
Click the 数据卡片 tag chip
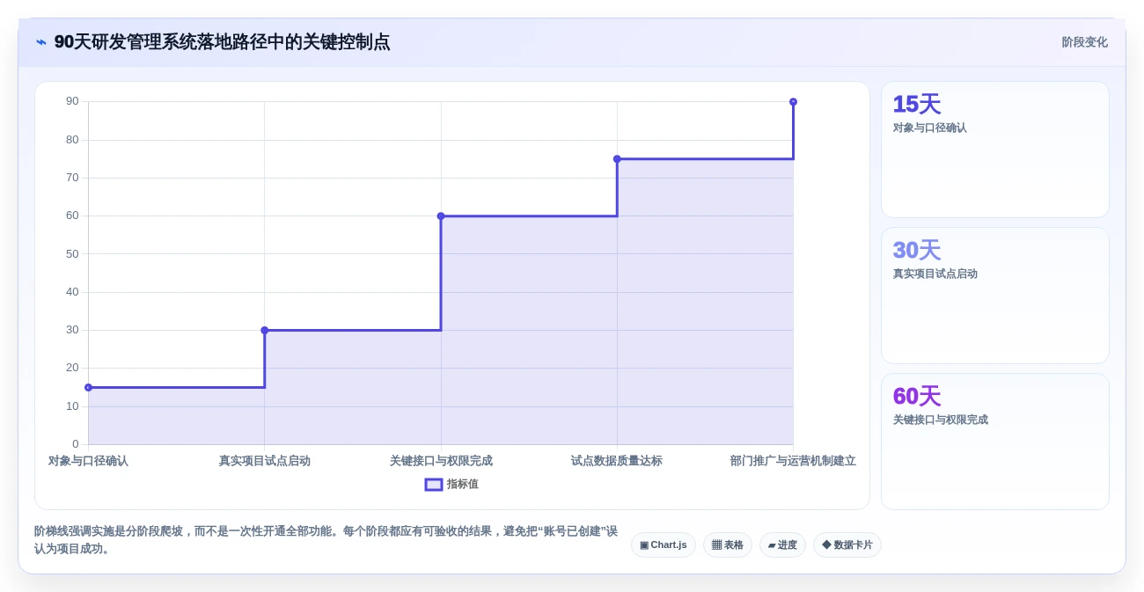coord(847,545)
